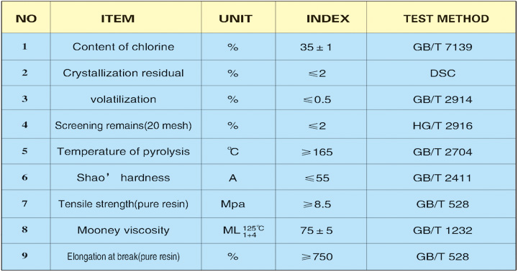Click the NO column header
Viewport: 518px width, 272px height.
26,19
